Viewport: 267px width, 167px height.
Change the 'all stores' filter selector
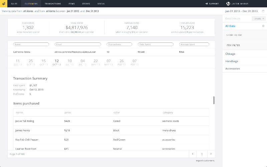click(x=28, y=11)
